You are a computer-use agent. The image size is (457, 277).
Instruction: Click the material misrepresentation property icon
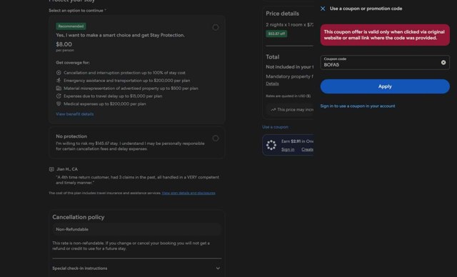tap(59, 89)
